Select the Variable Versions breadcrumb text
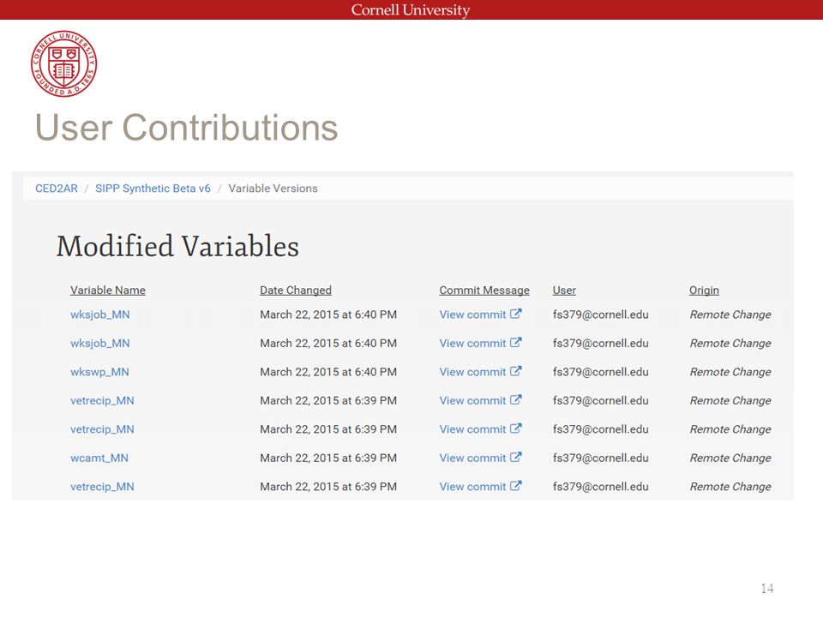 point(273,189)
